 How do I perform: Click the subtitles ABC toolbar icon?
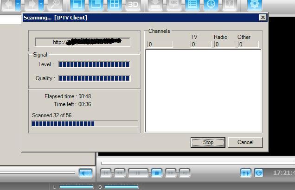click(x=174, y=5)
